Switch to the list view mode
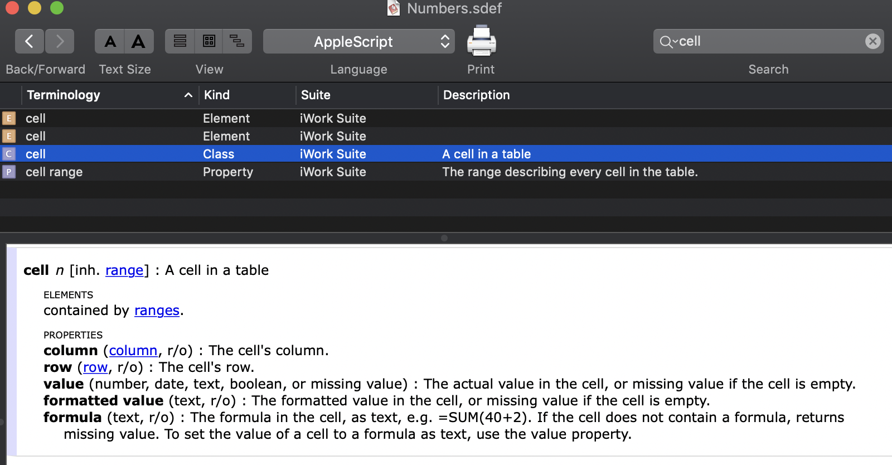 pos(180,41)
